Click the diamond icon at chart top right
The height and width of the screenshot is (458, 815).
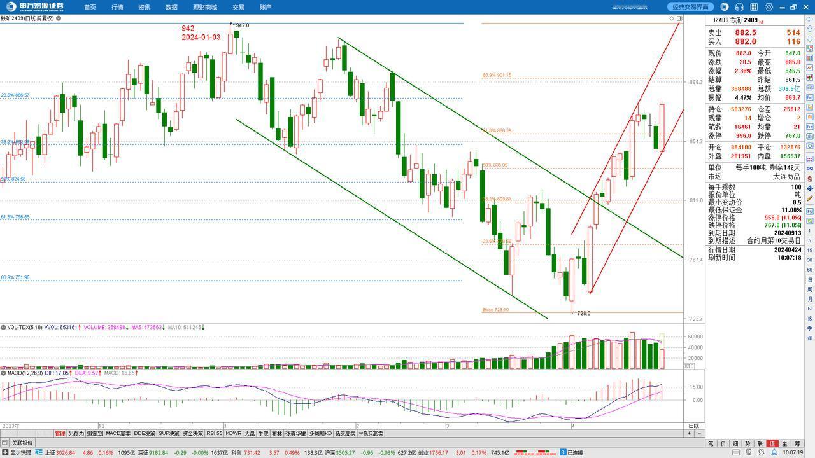[x=672, y=18]
